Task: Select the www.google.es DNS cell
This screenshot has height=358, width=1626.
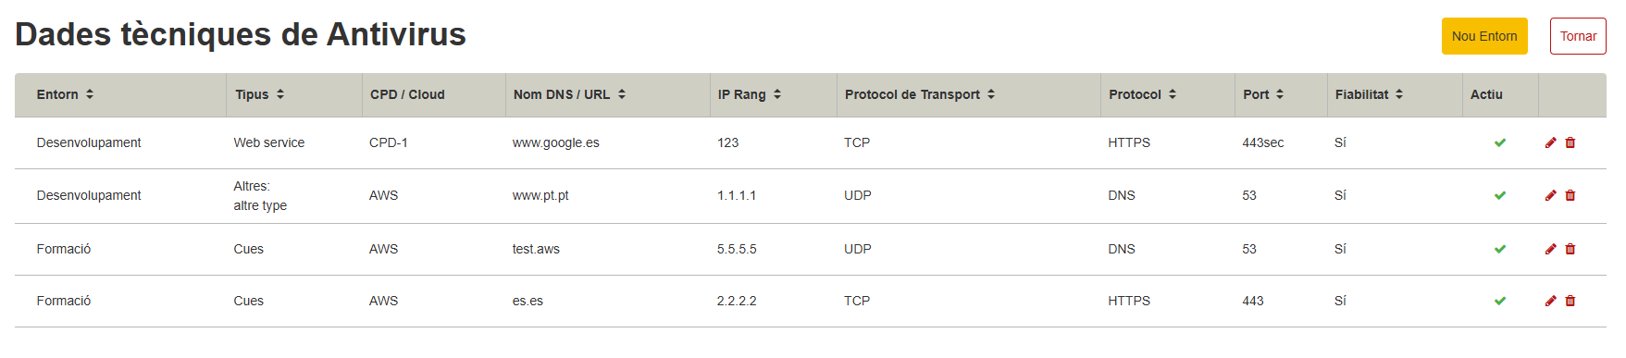Action: (556, 142)
